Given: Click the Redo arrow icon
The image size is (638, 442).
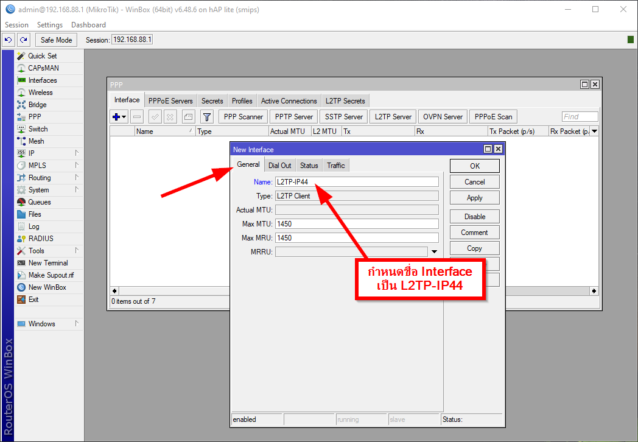Looking at the screenshot, I should (24, 40).
